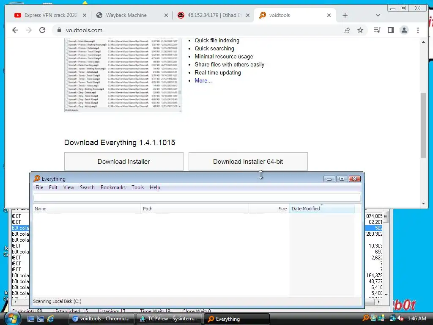Screen dimensions: 433x325
Task: Sort results by Path column
Action: (x=195, y=209)
